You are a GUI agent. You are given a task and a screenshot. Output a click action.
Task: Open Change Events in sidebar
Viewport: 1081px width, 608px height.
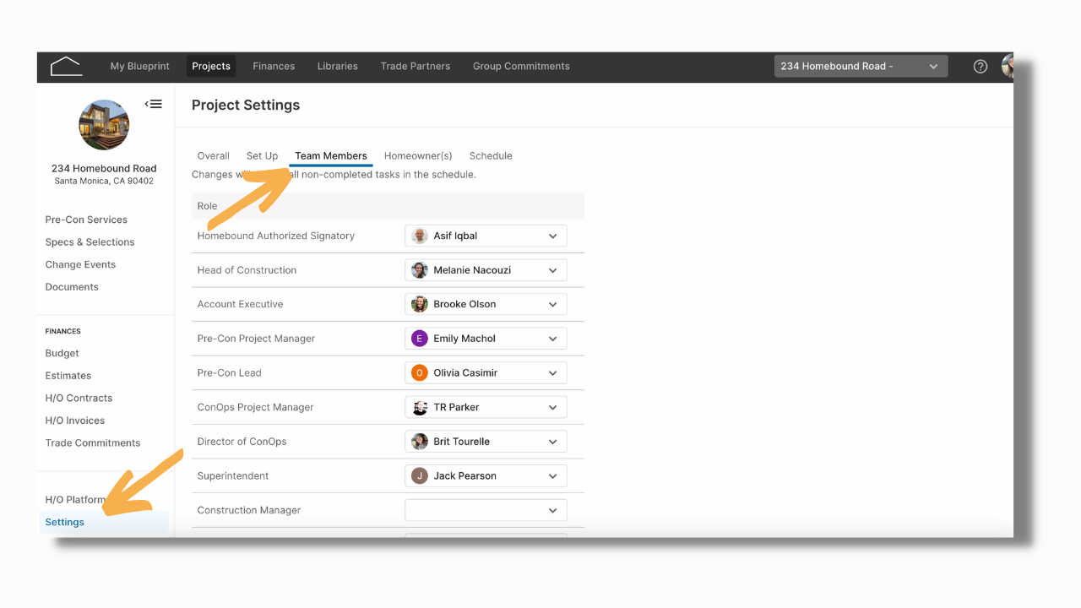[80, 264]
